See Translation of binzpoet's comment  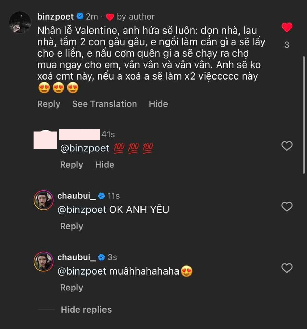click(104, 104)
